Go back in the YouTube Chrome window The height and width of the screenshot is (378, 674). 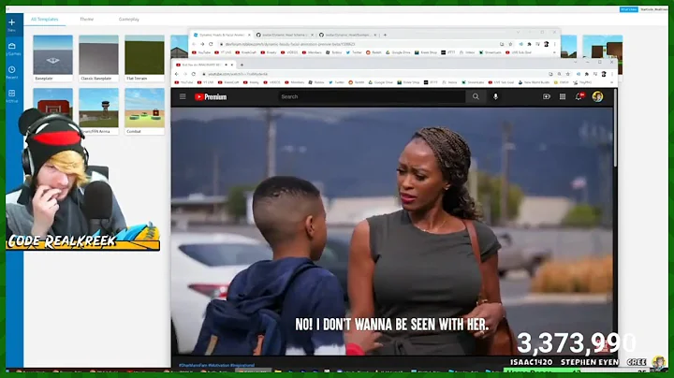(x=177, y=74)
